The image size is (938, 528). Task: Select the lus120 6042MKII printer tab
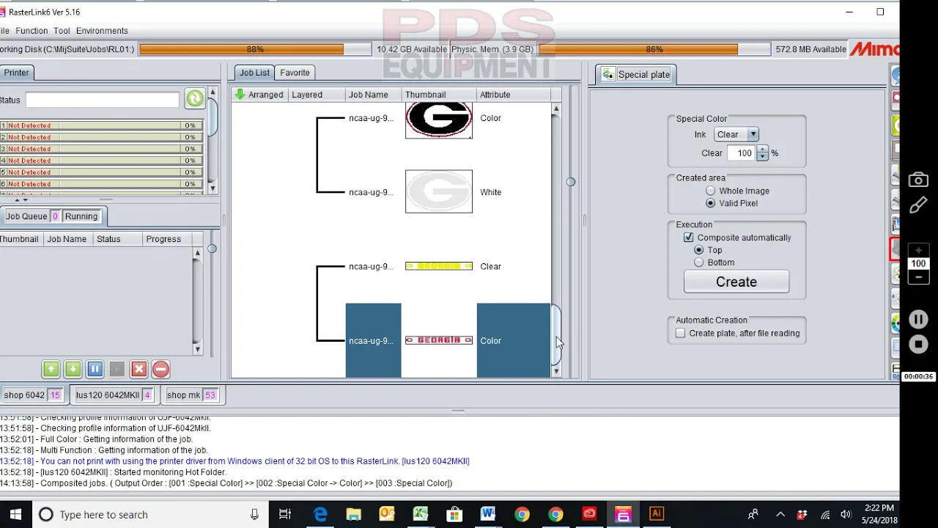(114, 395)
